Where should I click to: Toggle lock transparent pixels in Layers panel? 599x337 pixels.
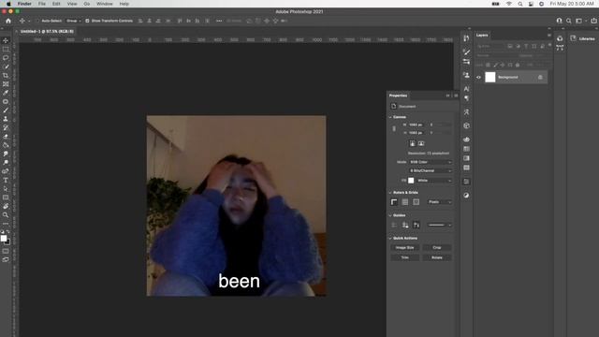[488, 65]
